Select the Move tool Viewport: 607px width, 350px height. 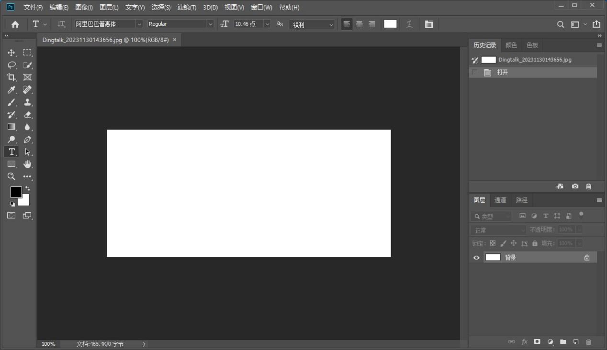(11, 53)
